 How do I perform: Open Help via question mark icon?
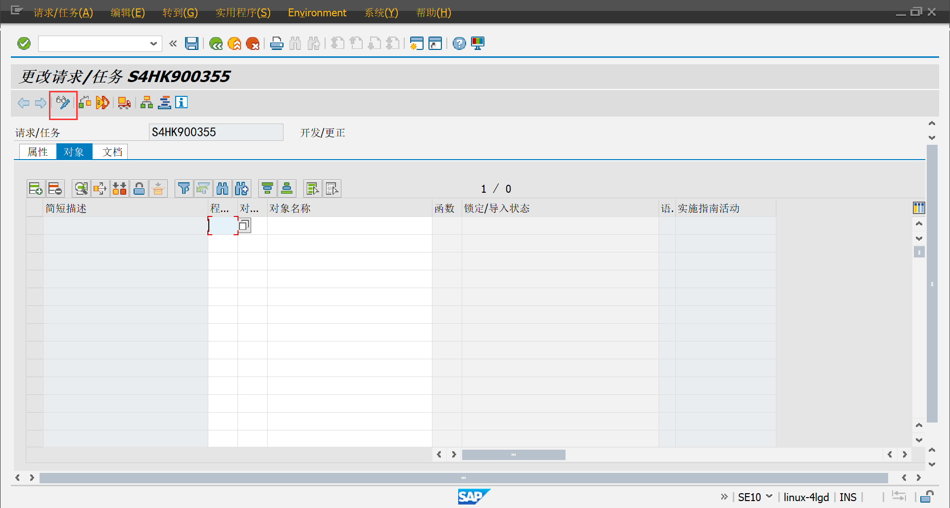click(459, 43)
